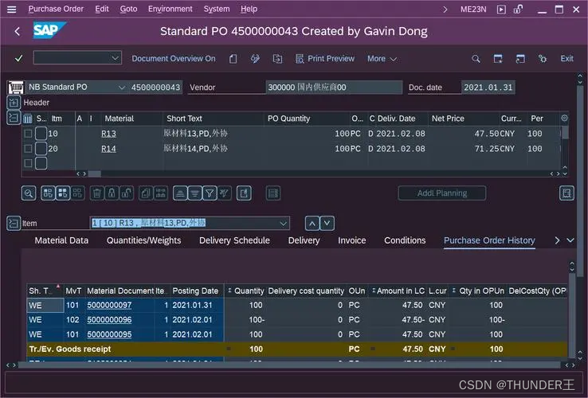Expand the Header section
This screenshot has height=398, width=588.
coord(14,103)
